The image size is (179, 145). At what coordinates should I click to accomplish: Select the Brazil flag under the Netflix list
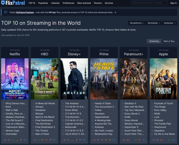click(13, 140)
